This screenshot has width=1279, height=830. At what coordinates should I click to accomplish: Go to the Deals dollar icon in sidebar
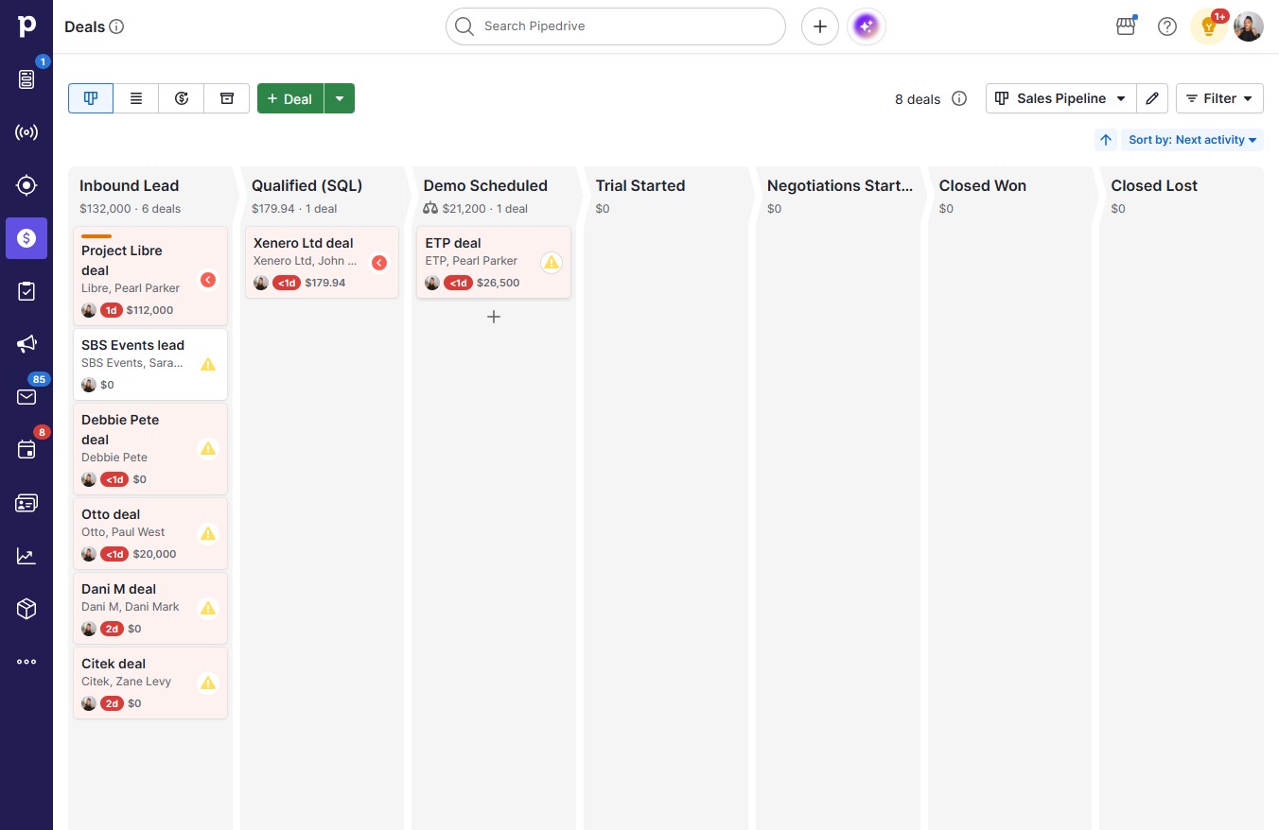(26, 238)
